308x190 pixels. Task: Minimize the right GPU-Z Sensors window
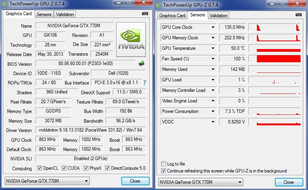click(x=272, y=4)
